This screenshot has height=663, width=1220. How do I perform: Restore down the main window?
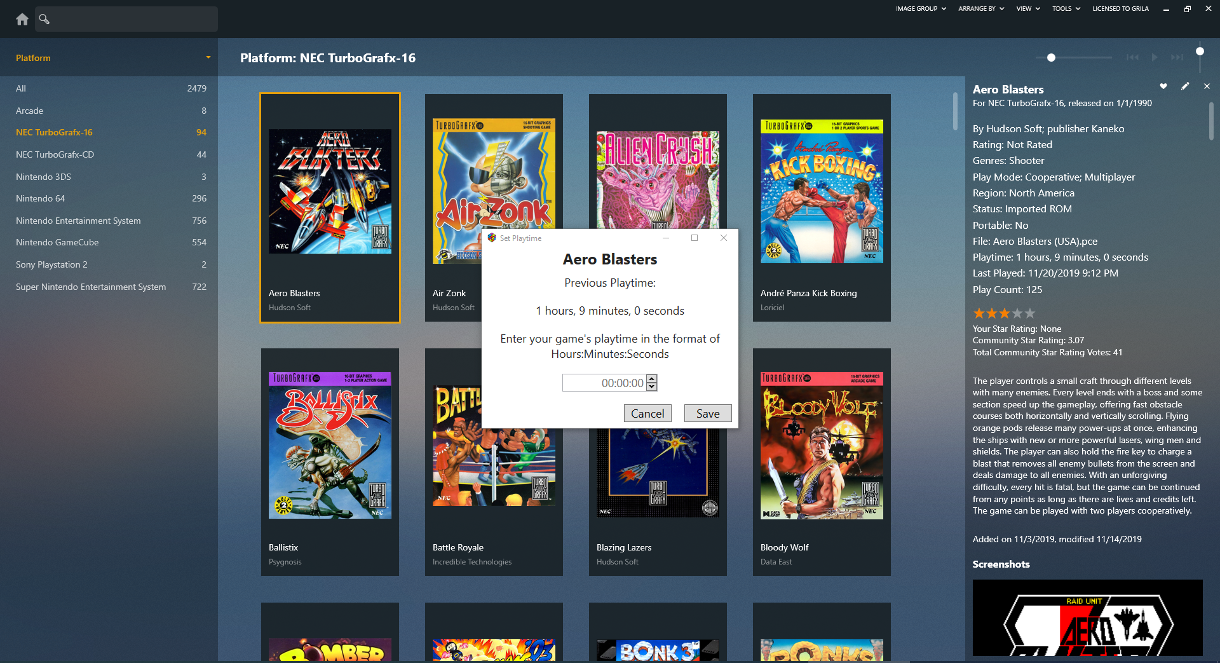point(1187,9)
